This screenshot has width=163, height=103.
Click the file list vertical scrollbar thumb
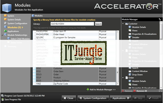pos(118,73)
